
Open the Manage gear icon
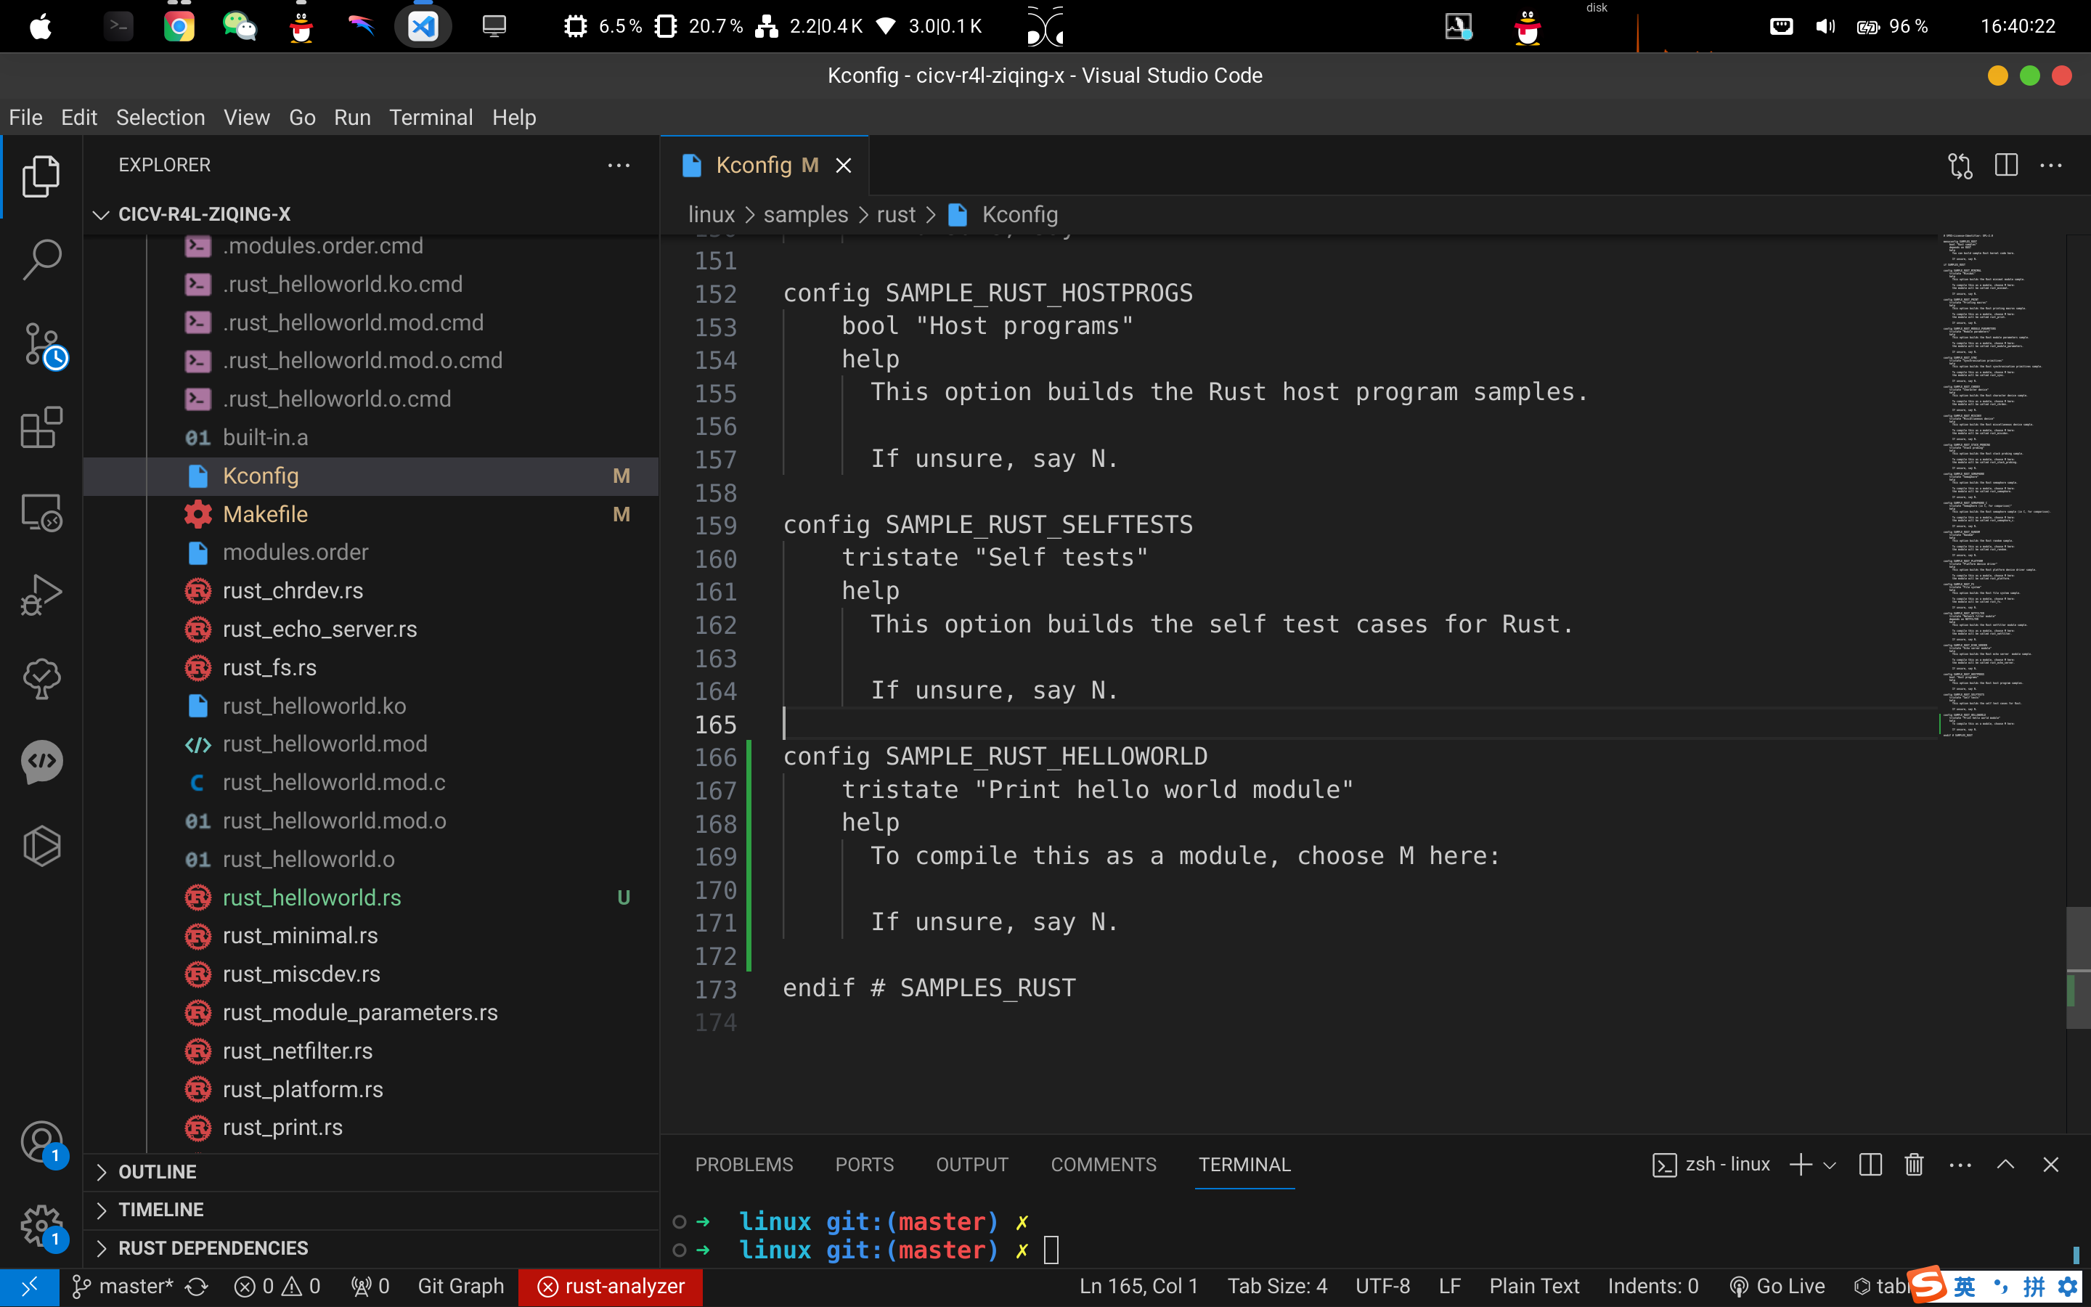point(41,1226)
